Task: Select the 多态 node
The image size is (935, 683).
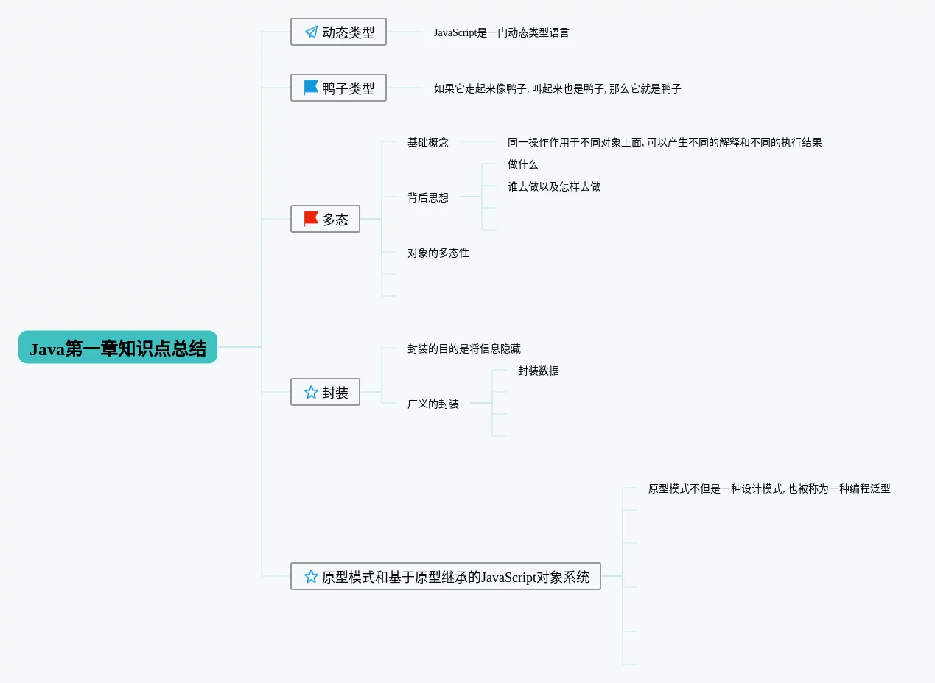Action: (x=325, y=219)
